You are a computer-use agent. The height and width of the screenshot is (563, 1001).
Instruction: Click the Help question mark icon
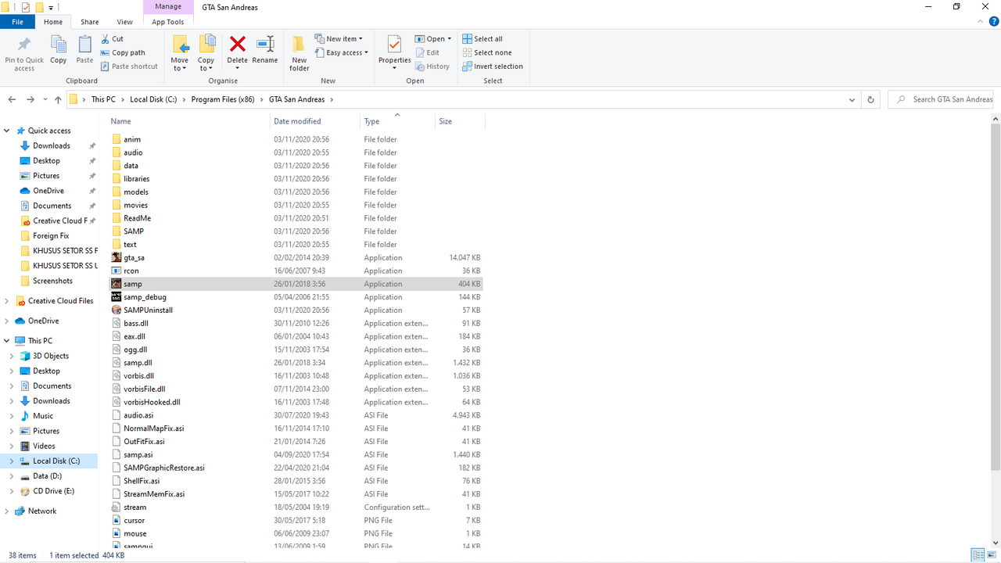(994, 22)
